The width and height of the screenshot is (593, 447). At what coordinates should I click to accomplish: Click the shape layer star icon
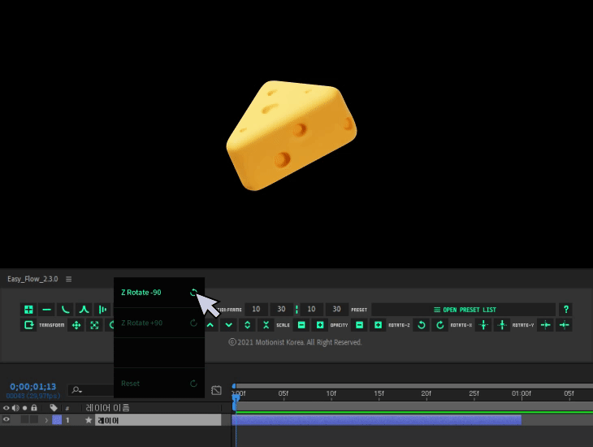89,420
